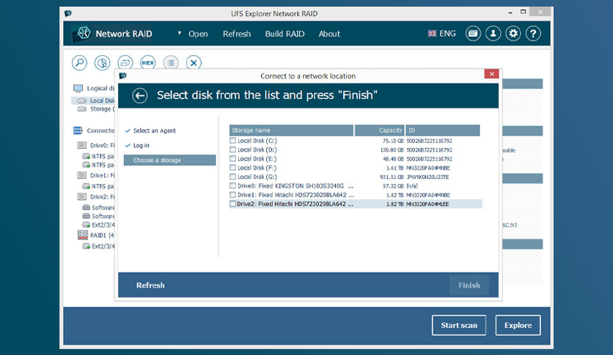Click the help question mark icon
Image resolution: width=613 pixels, height=355 pixels.
pyautogui.click(x=533, y=34)
